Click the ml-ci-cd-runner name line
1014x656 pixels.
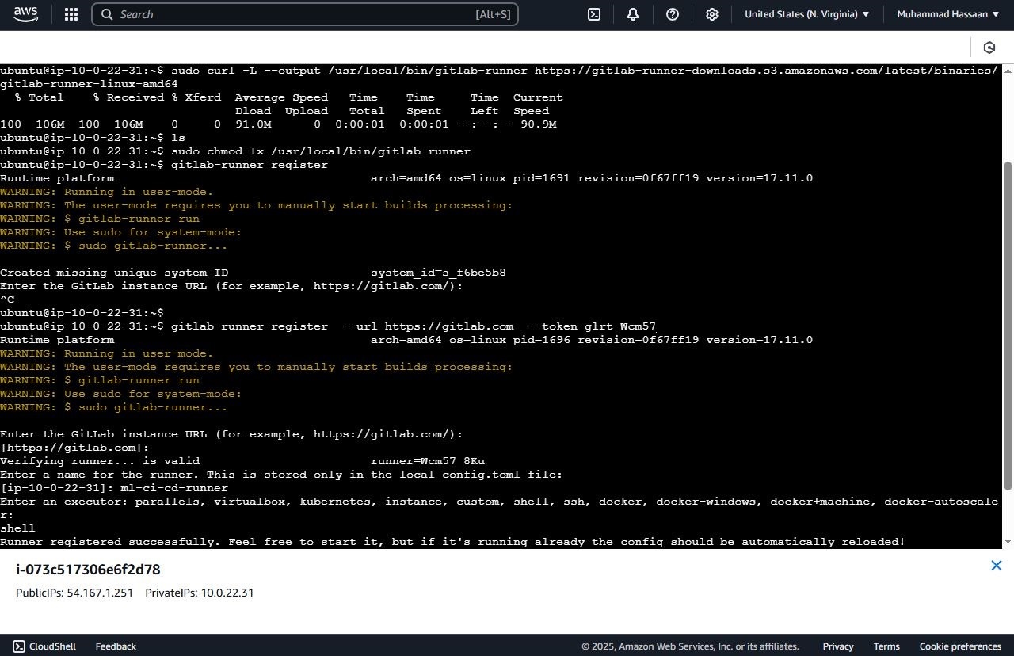coord(114,488)
